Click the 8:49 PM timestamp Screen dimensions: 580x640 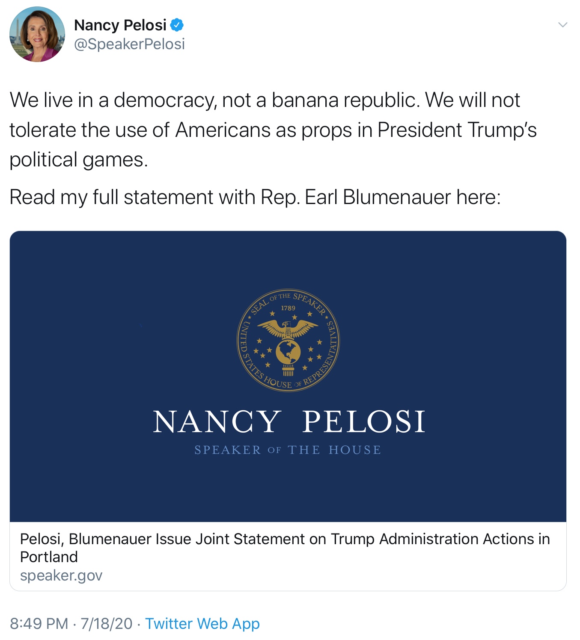39,623
